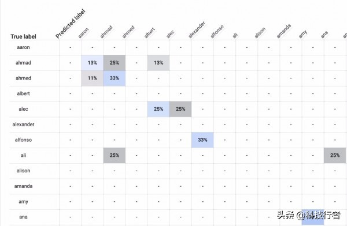Click the 33% cell in the ahmed row

(x=115, y=78)
